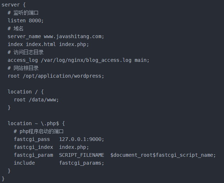The width and height of the screenshot is (224, 183).
Task: Click the "root /data/www;" line
Action: click(36, 100)
